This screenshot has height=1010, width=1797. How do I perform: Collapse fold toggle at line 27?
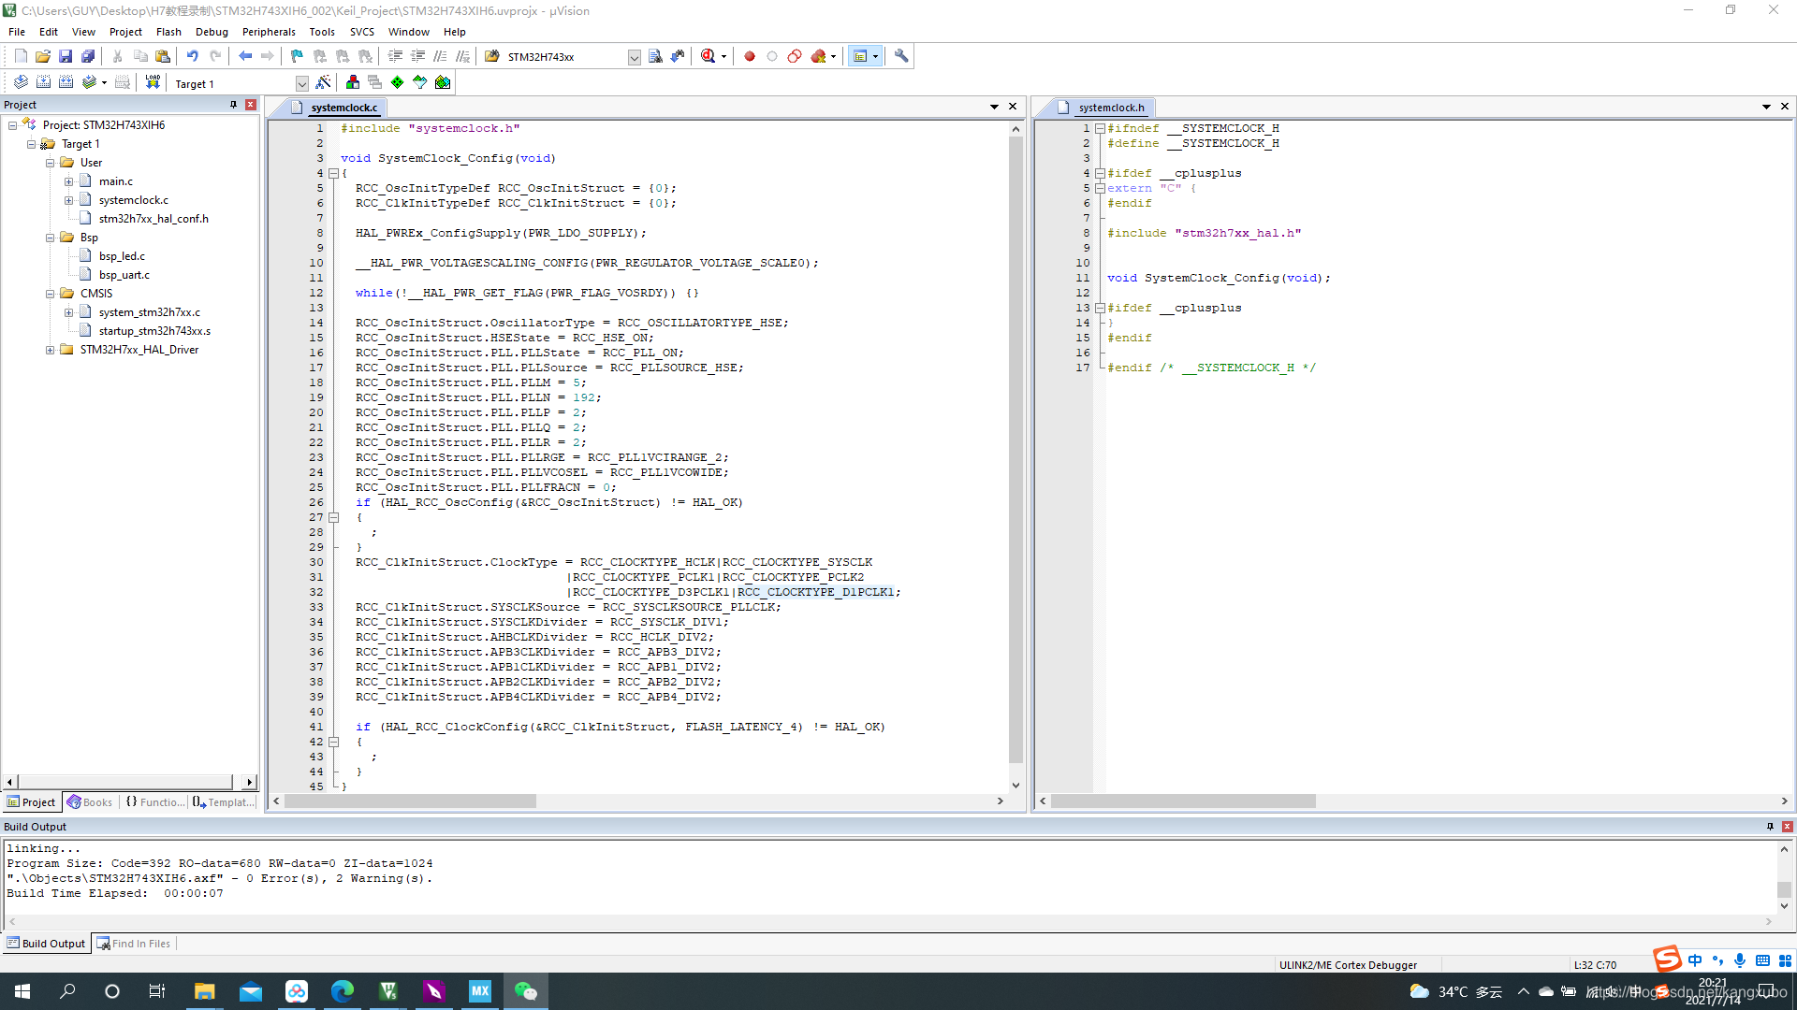click(x=333, y=517)
